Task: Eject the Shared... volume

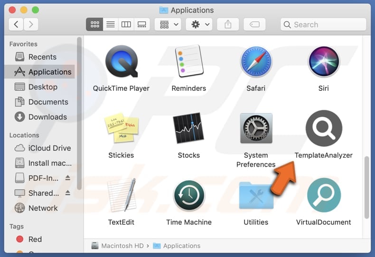Action: click(x=68, y=193)
